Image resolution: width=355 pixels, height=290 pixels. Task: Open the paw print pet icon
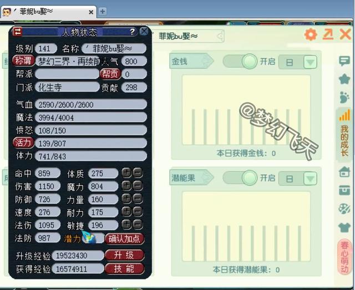click(344, 97)
